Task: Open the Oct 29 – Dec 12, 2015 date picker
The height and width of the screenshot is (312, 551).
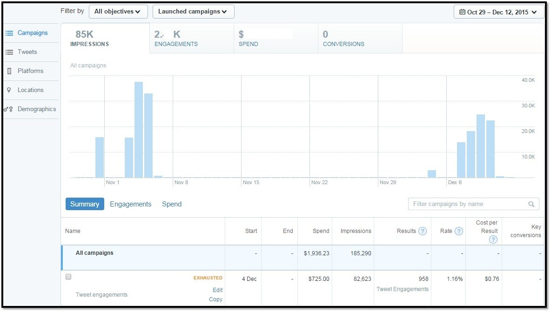Action: pyautogui.click(x=498, y=12)
